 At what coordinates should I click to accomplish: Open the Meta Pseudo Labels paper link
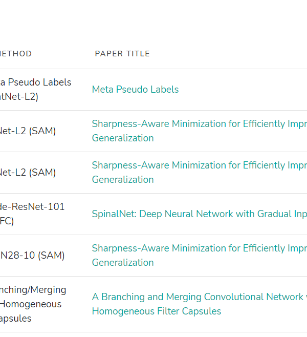(135, 90)
